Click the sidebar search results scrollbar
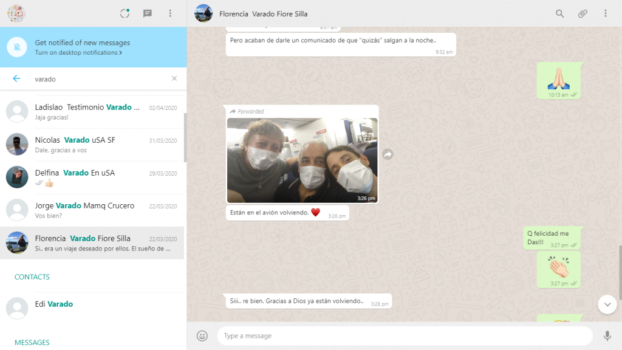The width and height of the screenshot is (622, 350). pyautogui.click(x=185, y=137)
